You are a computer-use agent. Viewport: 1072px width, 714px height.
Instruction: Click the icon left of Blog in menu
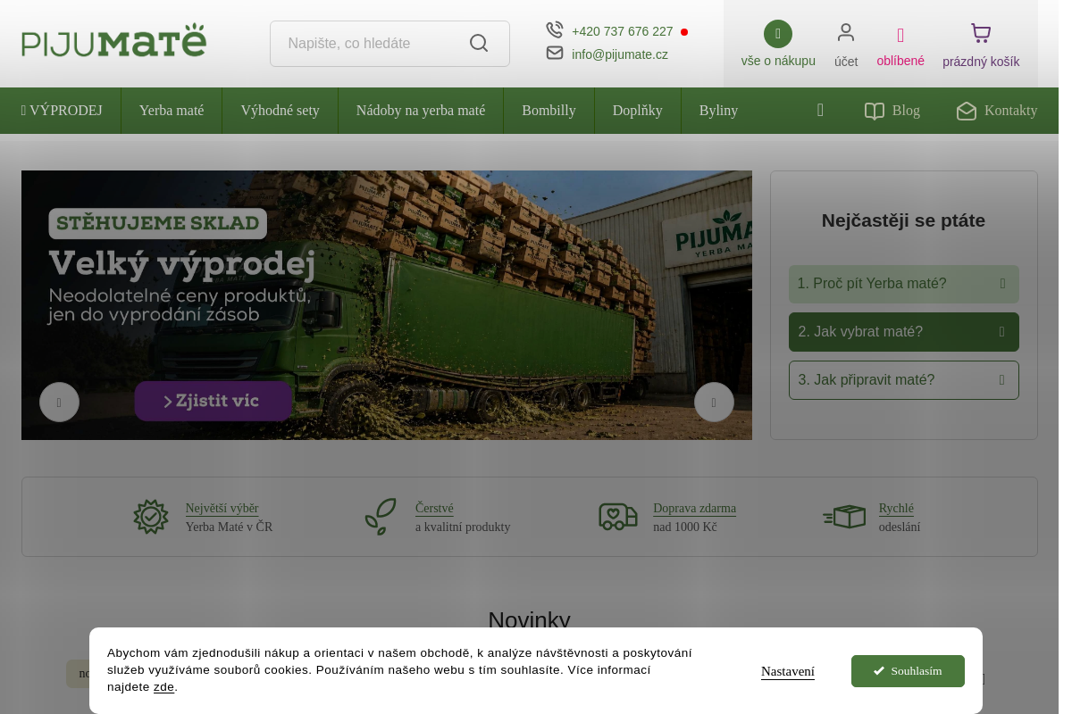coord(820,111)
